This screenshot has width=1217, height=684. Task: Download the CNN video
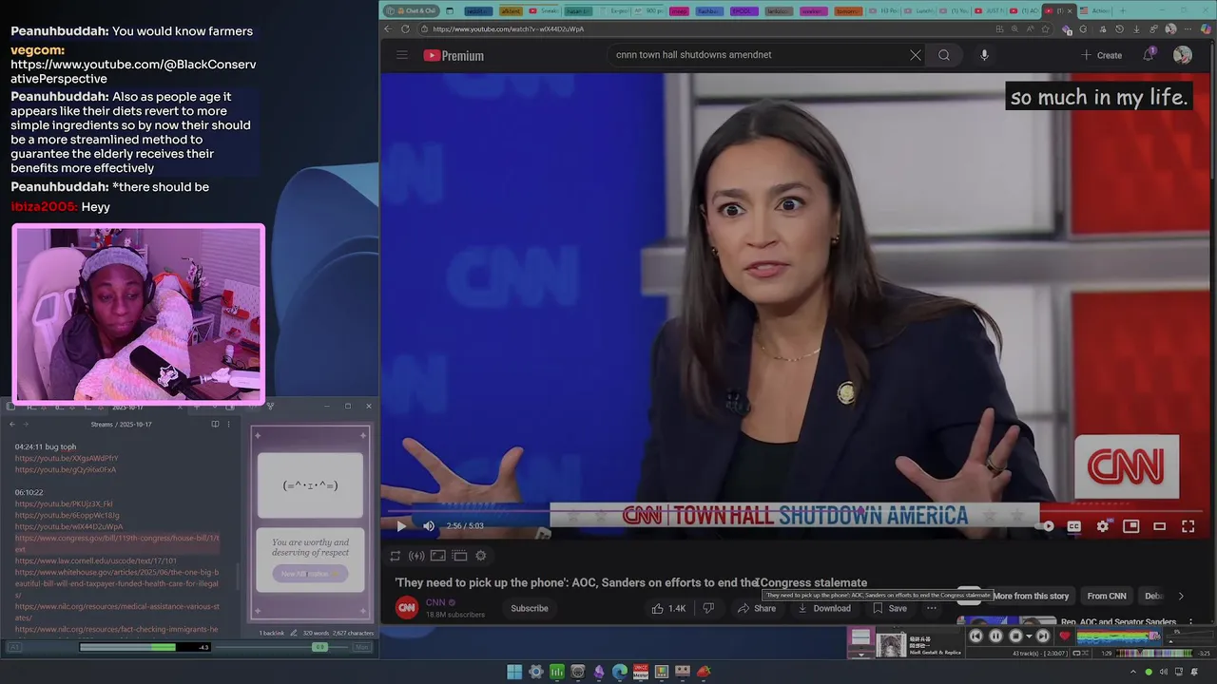coord(824,608)
